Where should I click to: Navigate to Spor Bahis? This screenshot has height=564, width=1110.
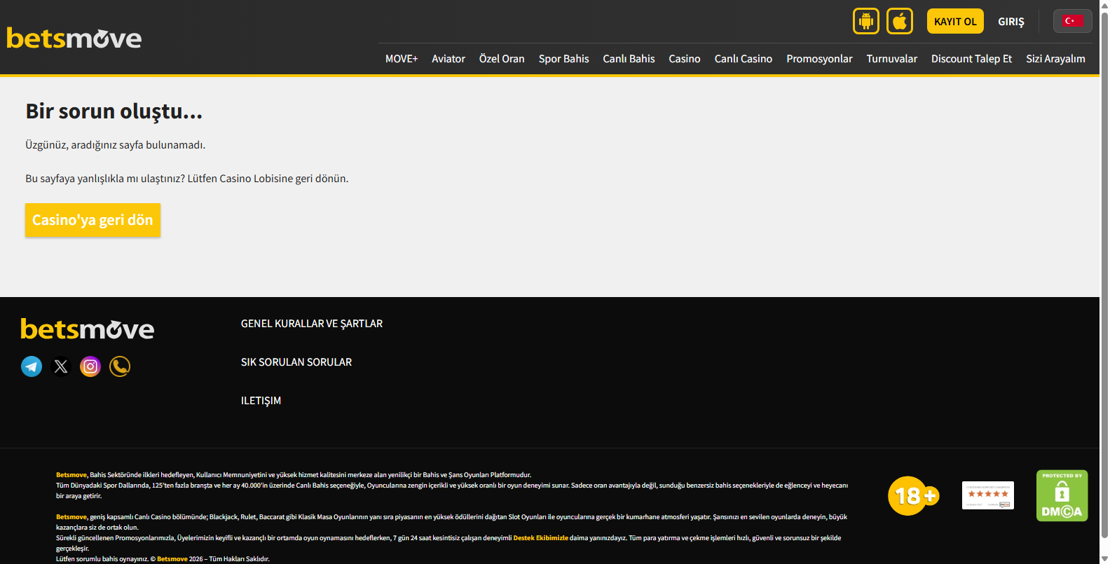tap(564, 59)
